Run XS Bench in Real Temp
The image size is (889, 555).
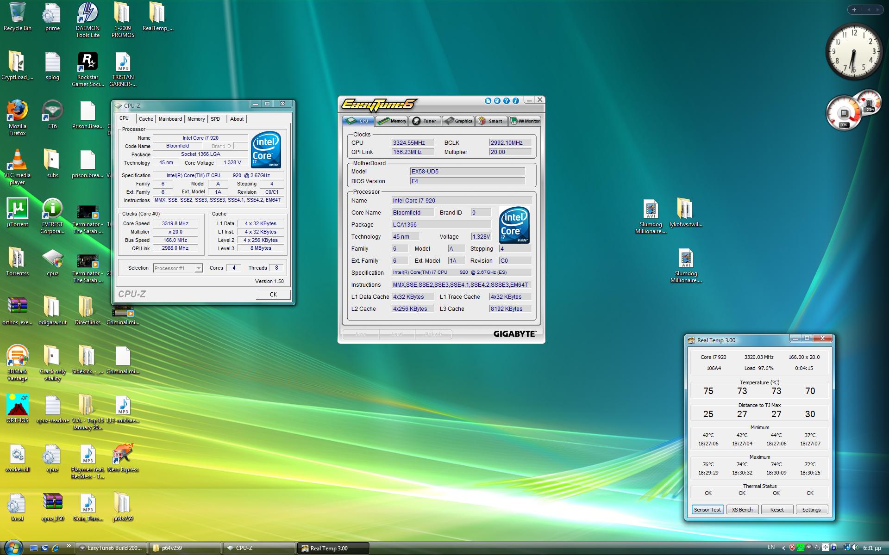point(742,510)
